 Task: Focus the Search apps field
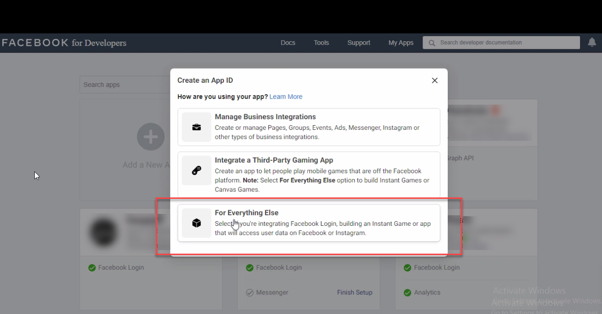click(125, 85)
